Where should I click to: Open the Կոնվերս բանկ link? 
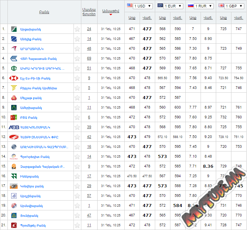click(x=32, y=186)
